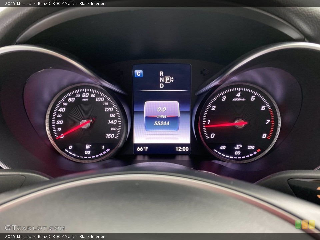Click the top caption 2015 Mercedes-Benz C 300
The image size is (320, 240).
(55, 3)
